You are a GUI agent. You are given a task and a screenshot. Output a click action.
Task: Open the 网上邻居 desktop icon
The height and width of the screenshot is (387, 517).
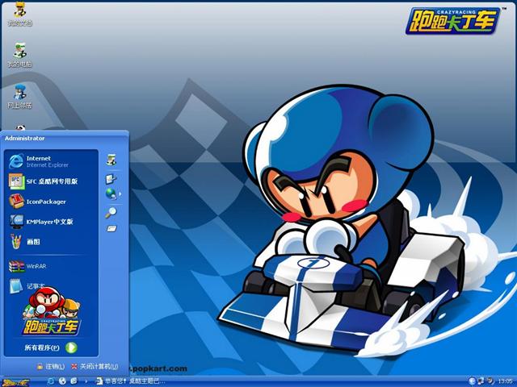(x=19, y=96)
